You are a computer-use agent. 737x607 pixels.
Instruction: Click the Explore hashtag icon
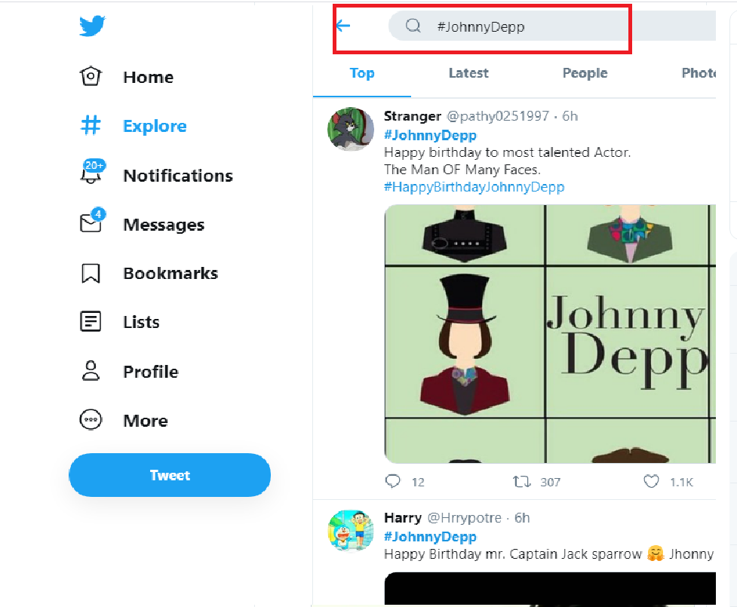coord(91,125)
